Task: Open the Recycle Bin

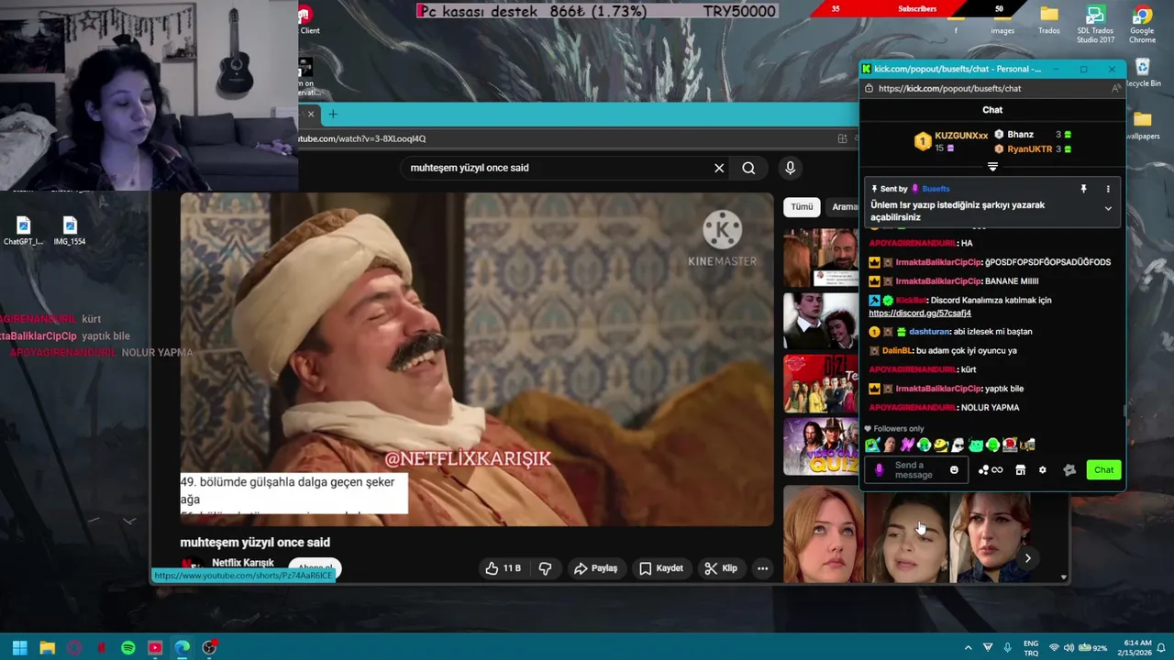Action: 1142,73
